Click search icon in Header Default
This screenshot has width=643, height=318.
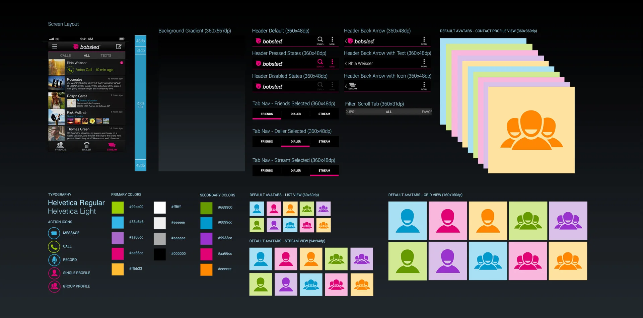pos(320,39)
